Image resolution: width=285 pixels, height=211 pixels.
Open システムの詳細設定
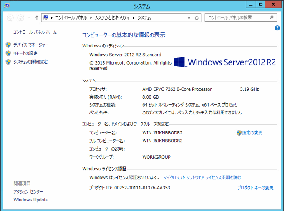click(30, 62)
